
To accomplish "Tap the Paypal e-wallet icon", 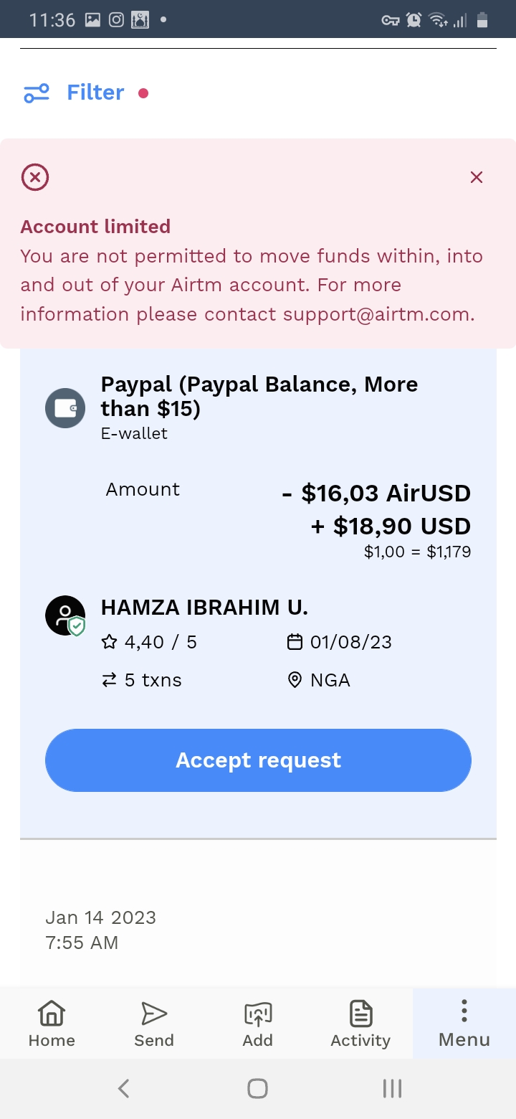I will (65, 408).
